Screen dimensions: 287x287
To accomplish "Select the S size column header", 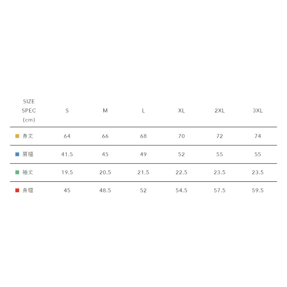I will (x=67, y=111).
